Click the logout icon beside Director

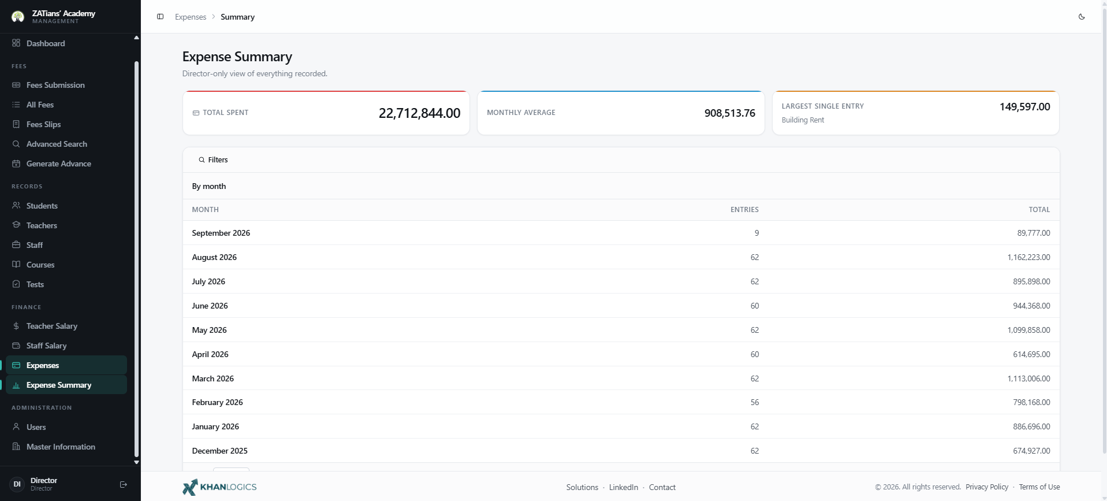tap(123, 484)
